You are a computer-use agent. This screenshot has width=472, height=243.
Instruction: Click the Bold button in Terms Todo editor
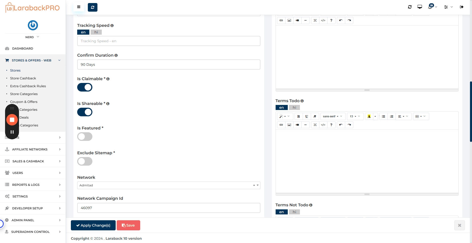pos(298,116)
